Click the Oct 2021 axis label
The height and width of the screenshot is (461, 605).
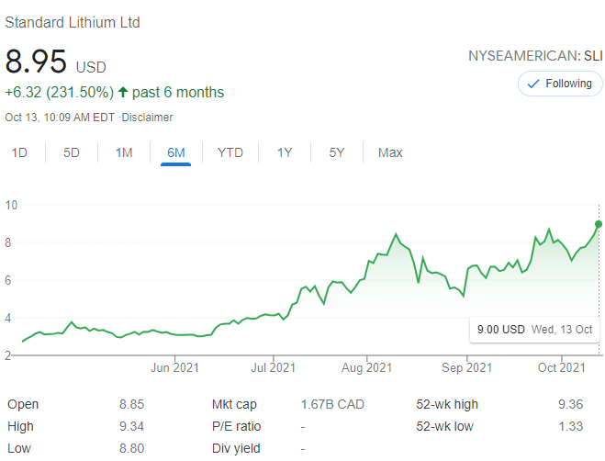point(562,367)
